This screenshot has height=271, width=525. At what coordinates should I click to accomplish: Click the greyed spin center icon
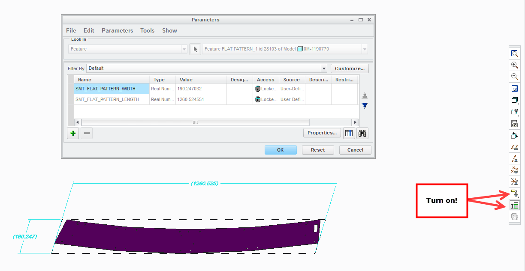coord(514,217)
